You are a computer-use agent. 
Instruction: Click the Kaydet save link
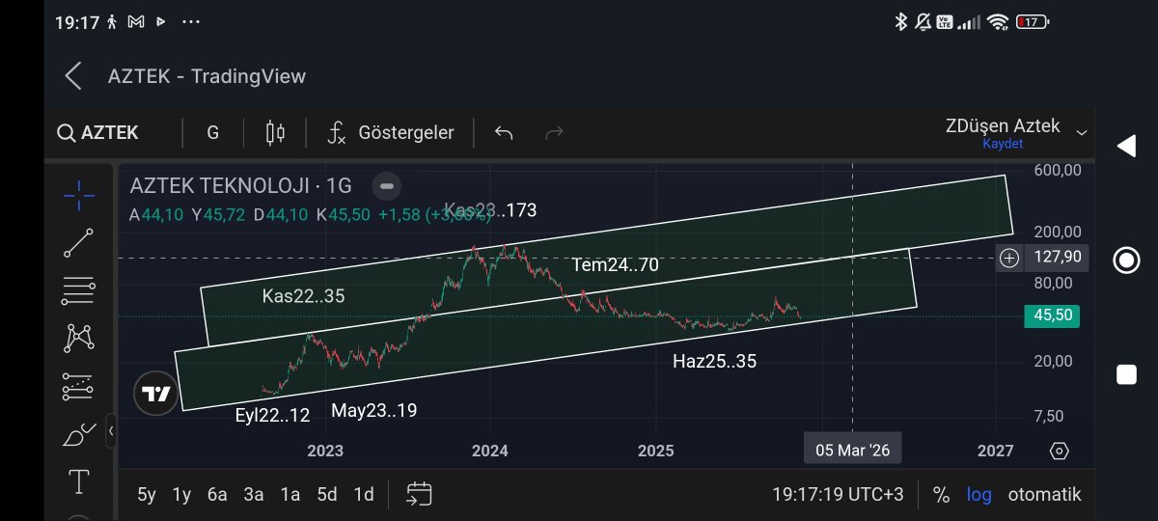pyautogui.click(x=1003, y=144)
